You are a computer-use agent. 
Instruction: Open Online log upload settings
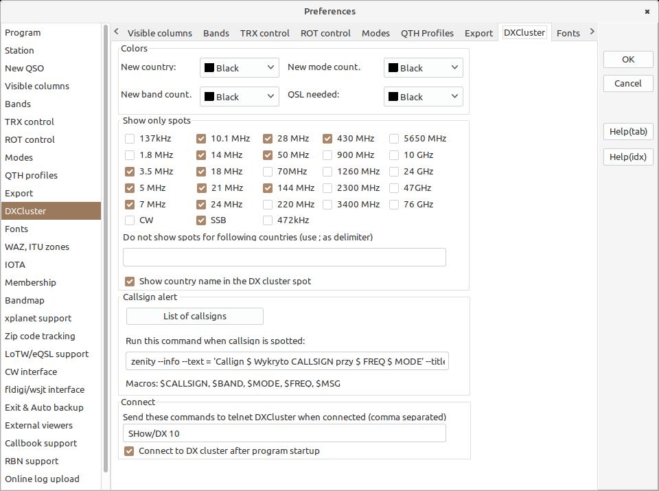51,479
